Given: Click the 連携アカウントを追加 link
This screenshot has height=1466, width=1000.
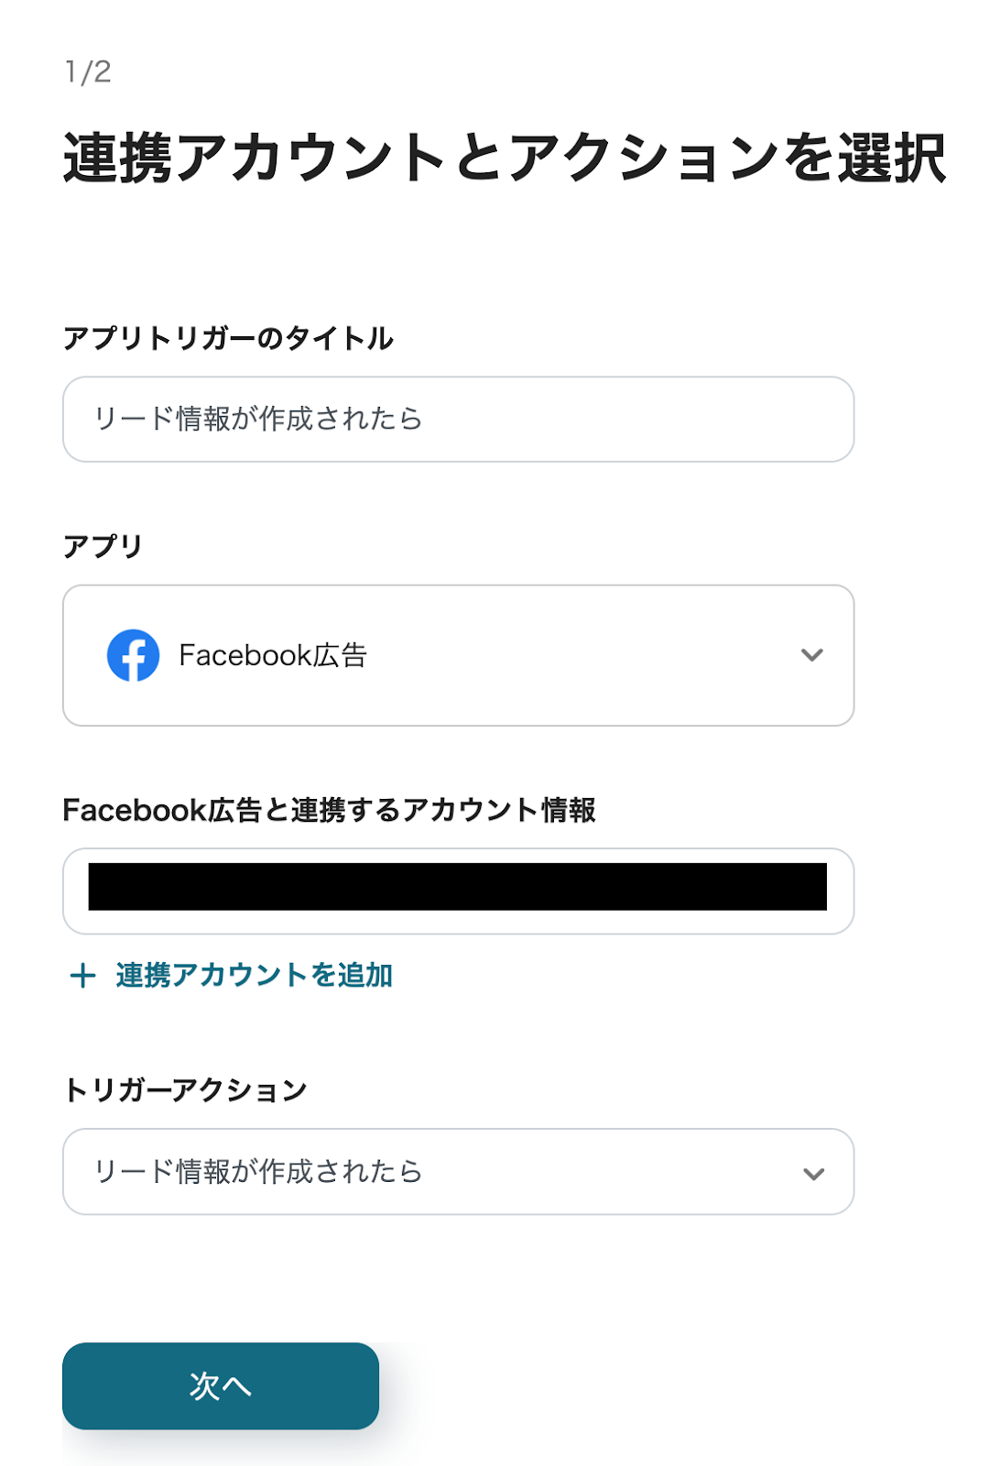Looking at the screenshot, I should [x=255, y=976].
